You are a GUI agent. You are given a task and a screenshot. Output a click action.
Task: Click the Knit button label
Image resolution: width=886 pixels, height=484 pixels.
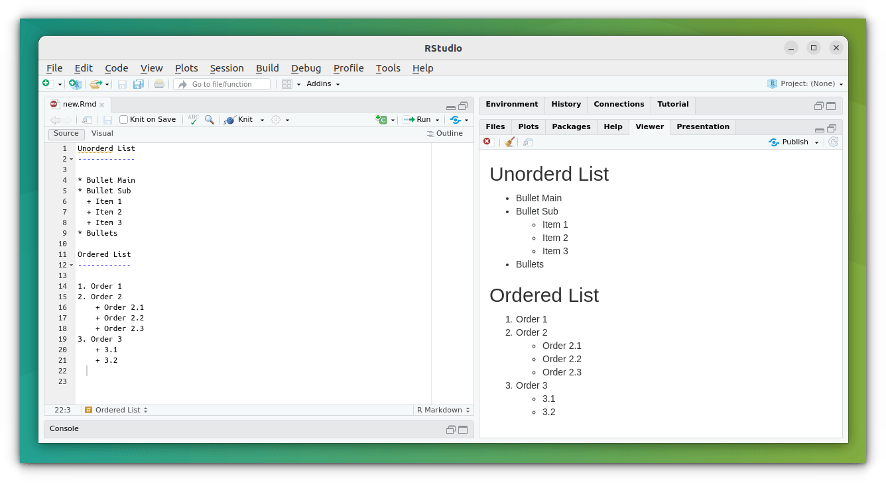(x=245, y=120)
